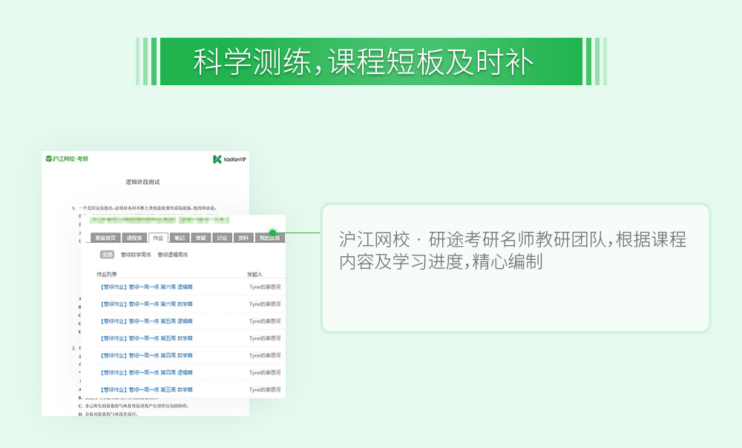Filter homework by 管综逻辑周练
742x448 pixels.
pos(173,255)
